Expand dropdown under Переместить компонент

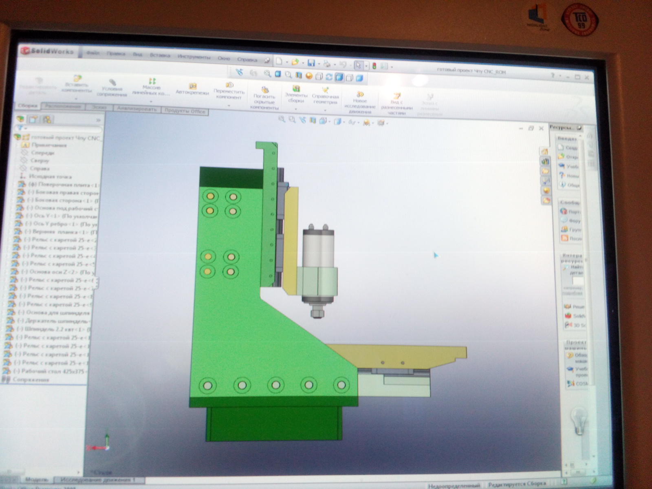pos(229,105)
